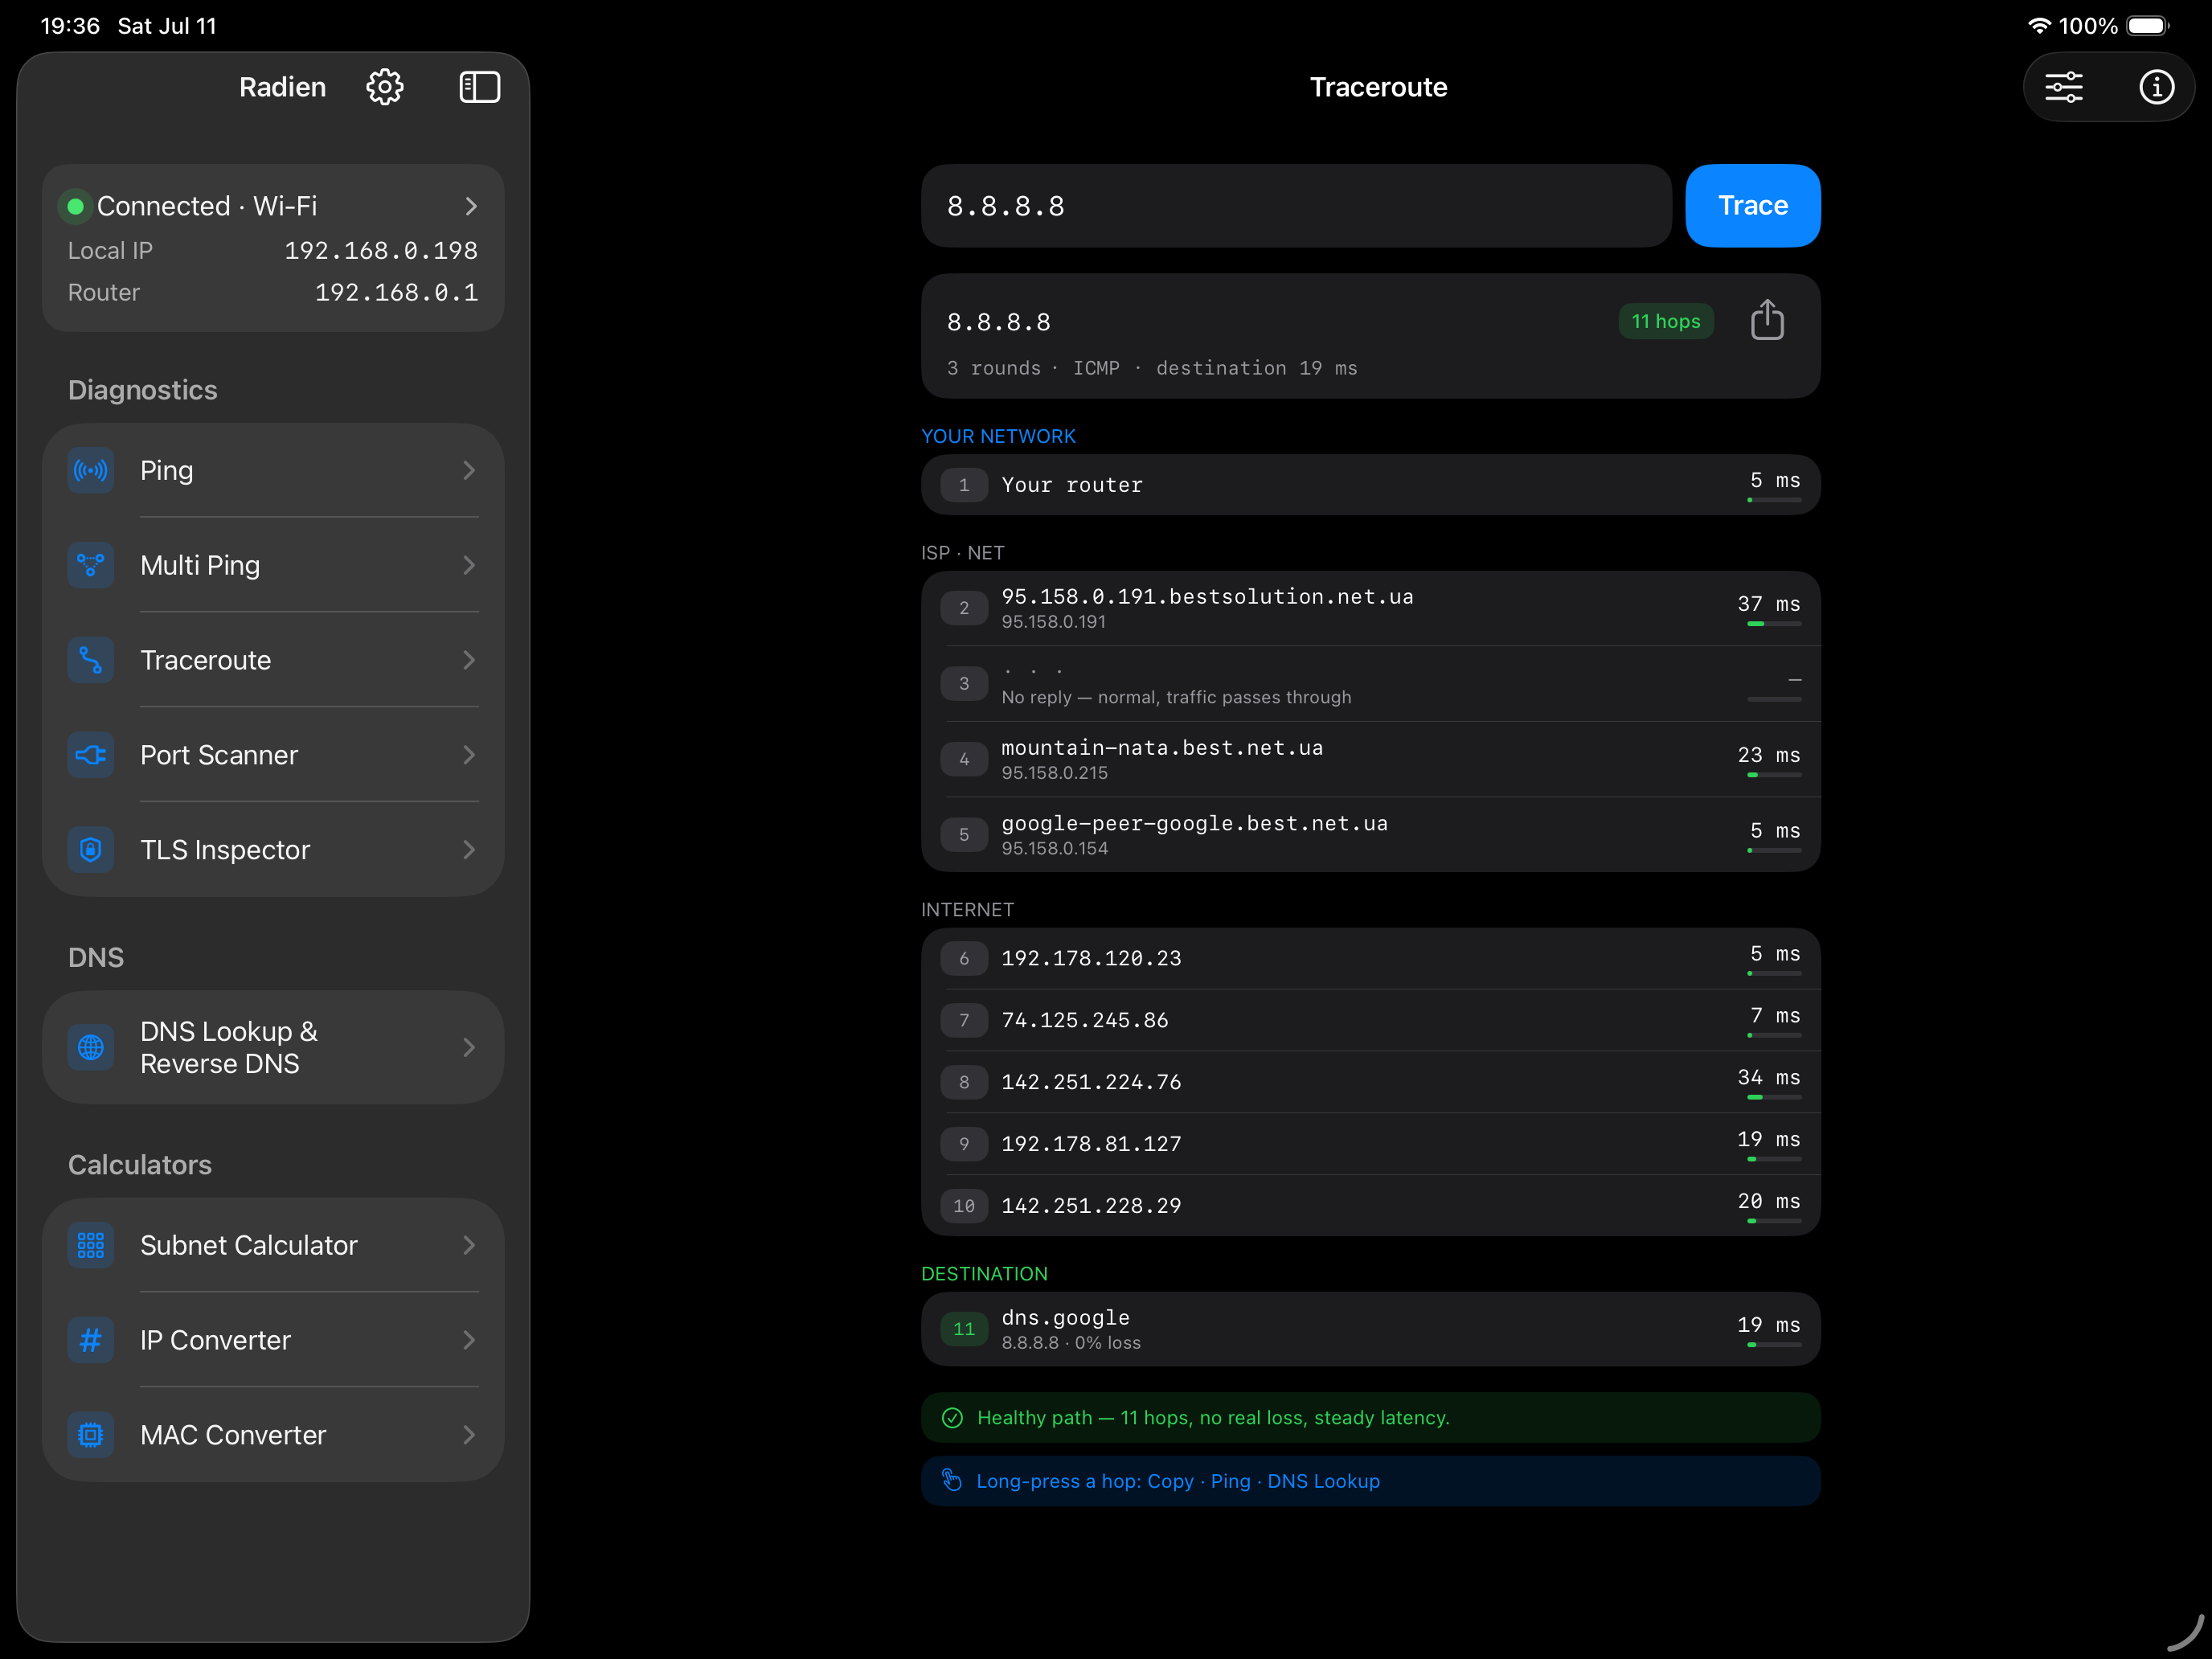The height and width of the screenshot is (1659, 2212).
Task: Select hop 2 95.158.0.191.bestsolution.net.ua
Action: 1370,608
